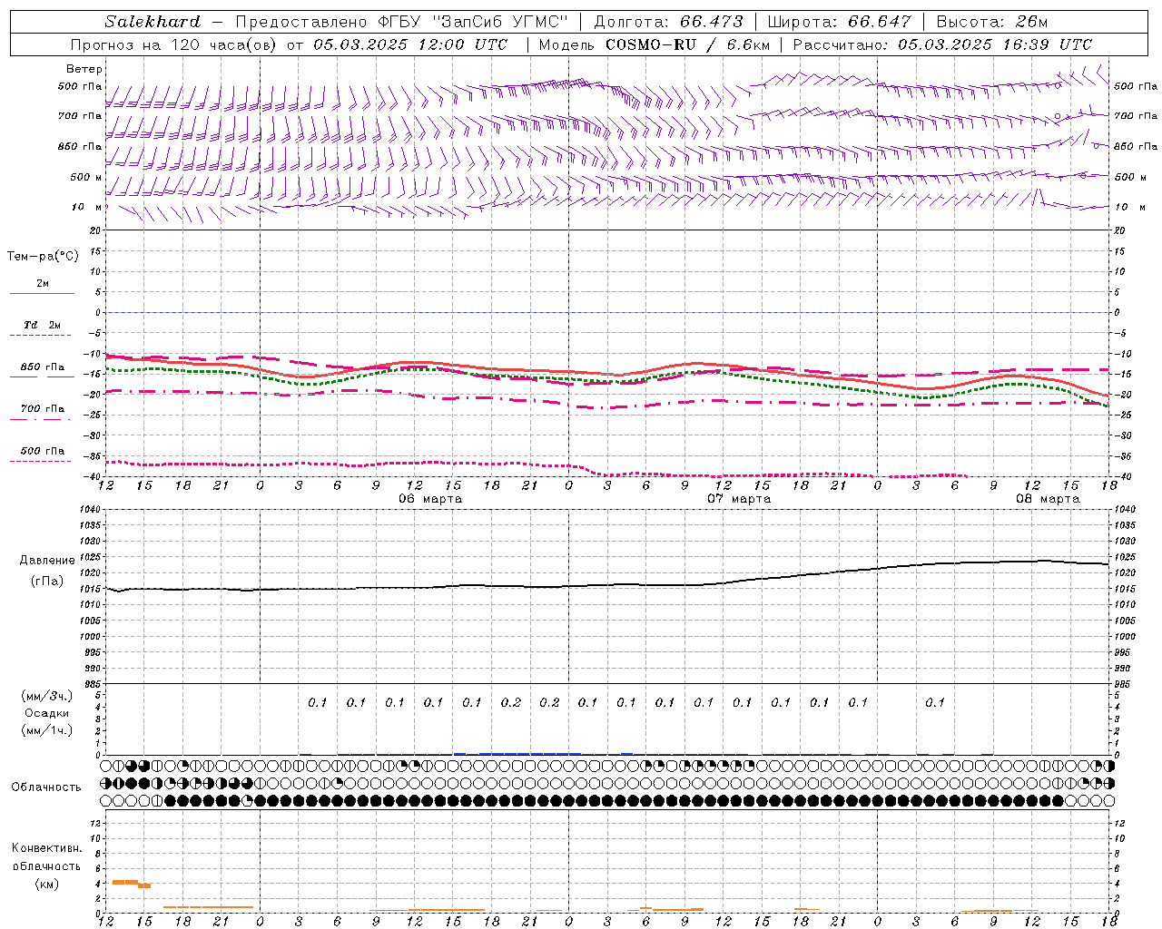
Task: Select the 'COSMO-RU / 6.6км' model name
Action: pyautogui.click(x=688, y=44)
